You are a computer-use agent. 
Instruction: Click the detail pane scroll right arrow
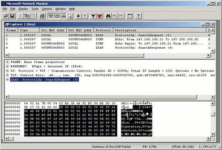(x=213, y=97)
